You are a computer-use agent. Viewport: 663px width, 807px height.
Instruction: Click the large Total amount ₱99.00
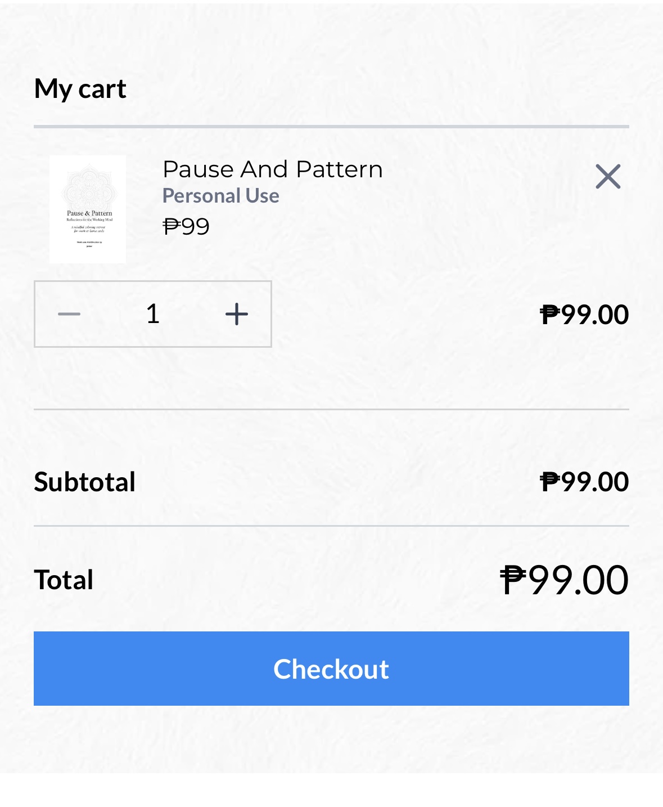564,580
